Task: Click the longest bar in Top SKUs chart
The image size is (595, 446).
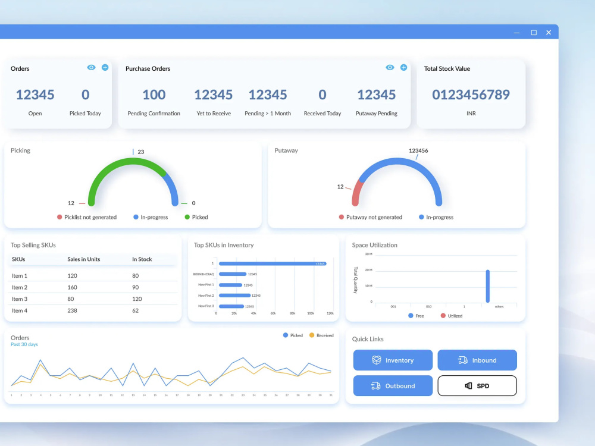Action: tap(273, 263)
